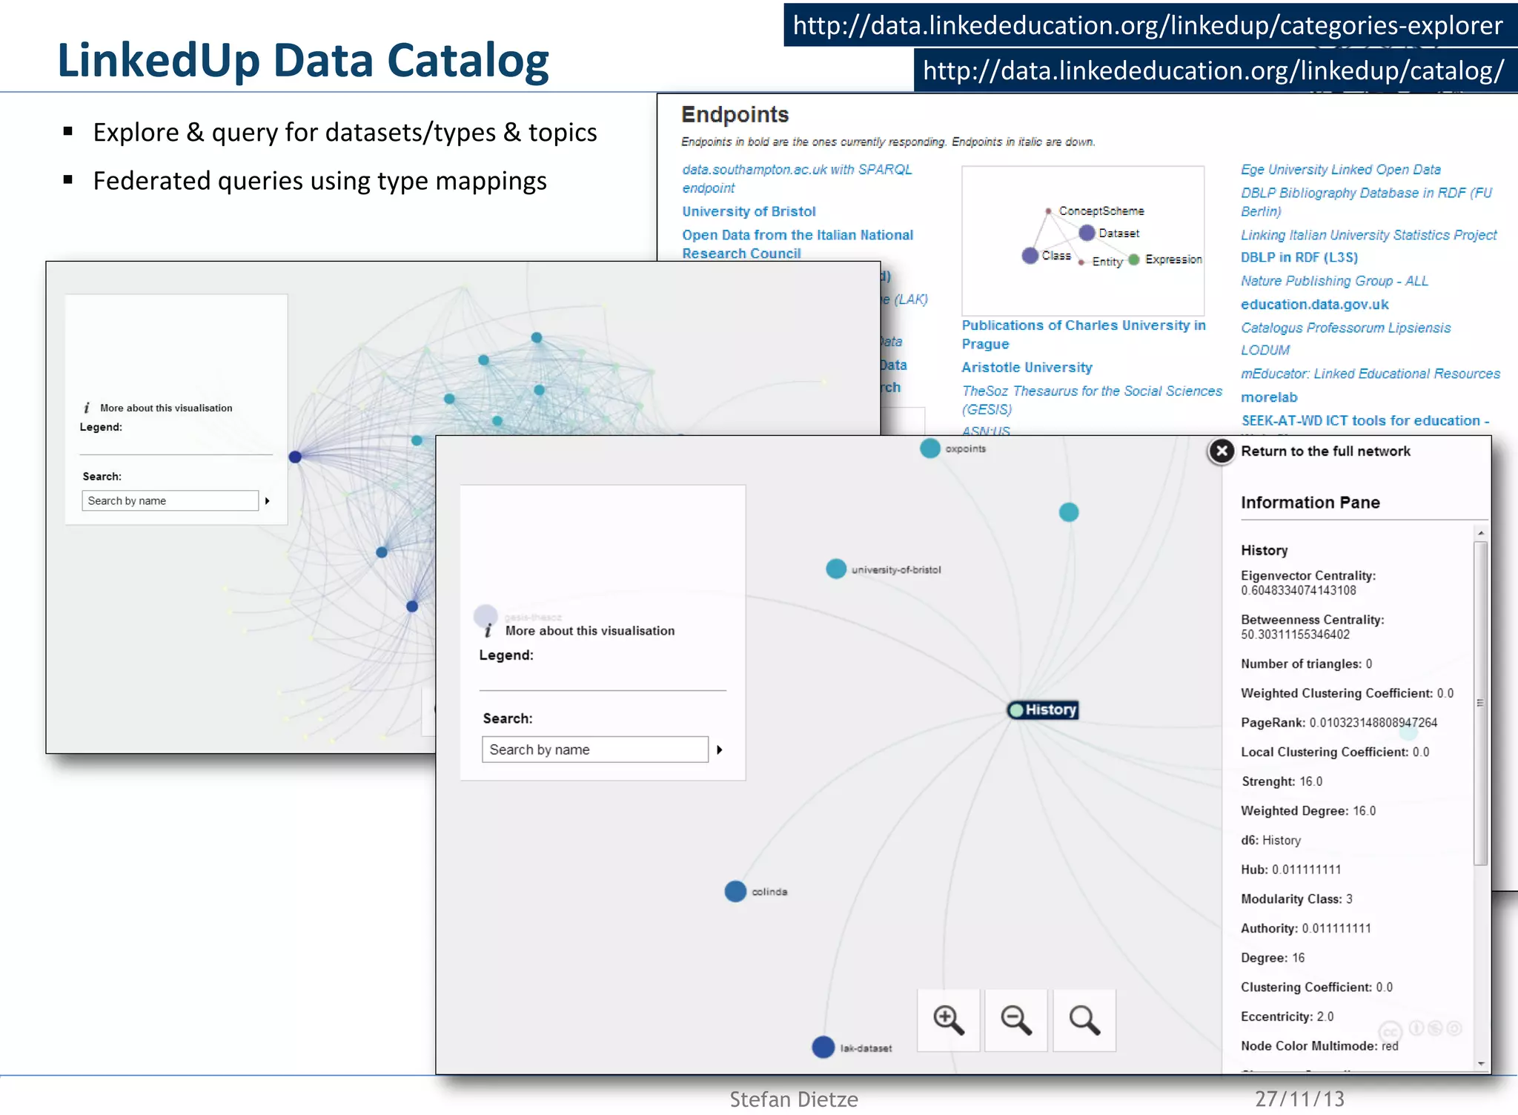This screenshot has width=1518, height=1115.
Task: Click the Dataset node in the legend thumbnail
Action: click(x=1087, y=233)
